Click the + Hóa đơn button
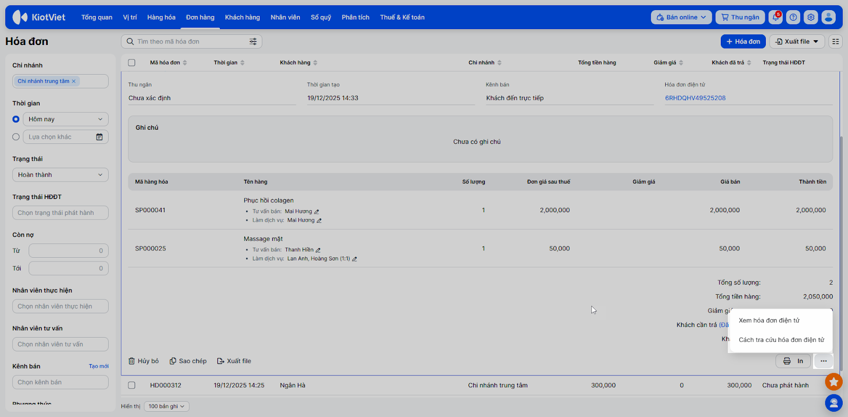848x417 pixels. 743,42
